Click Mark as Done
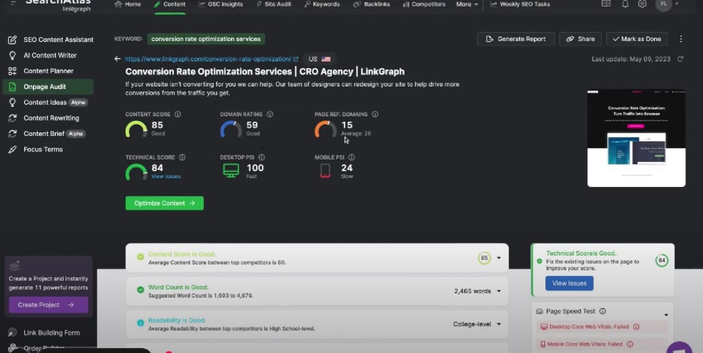Image resolution: width=703 pixels, height=353 pixels. [x=637, y=39]
